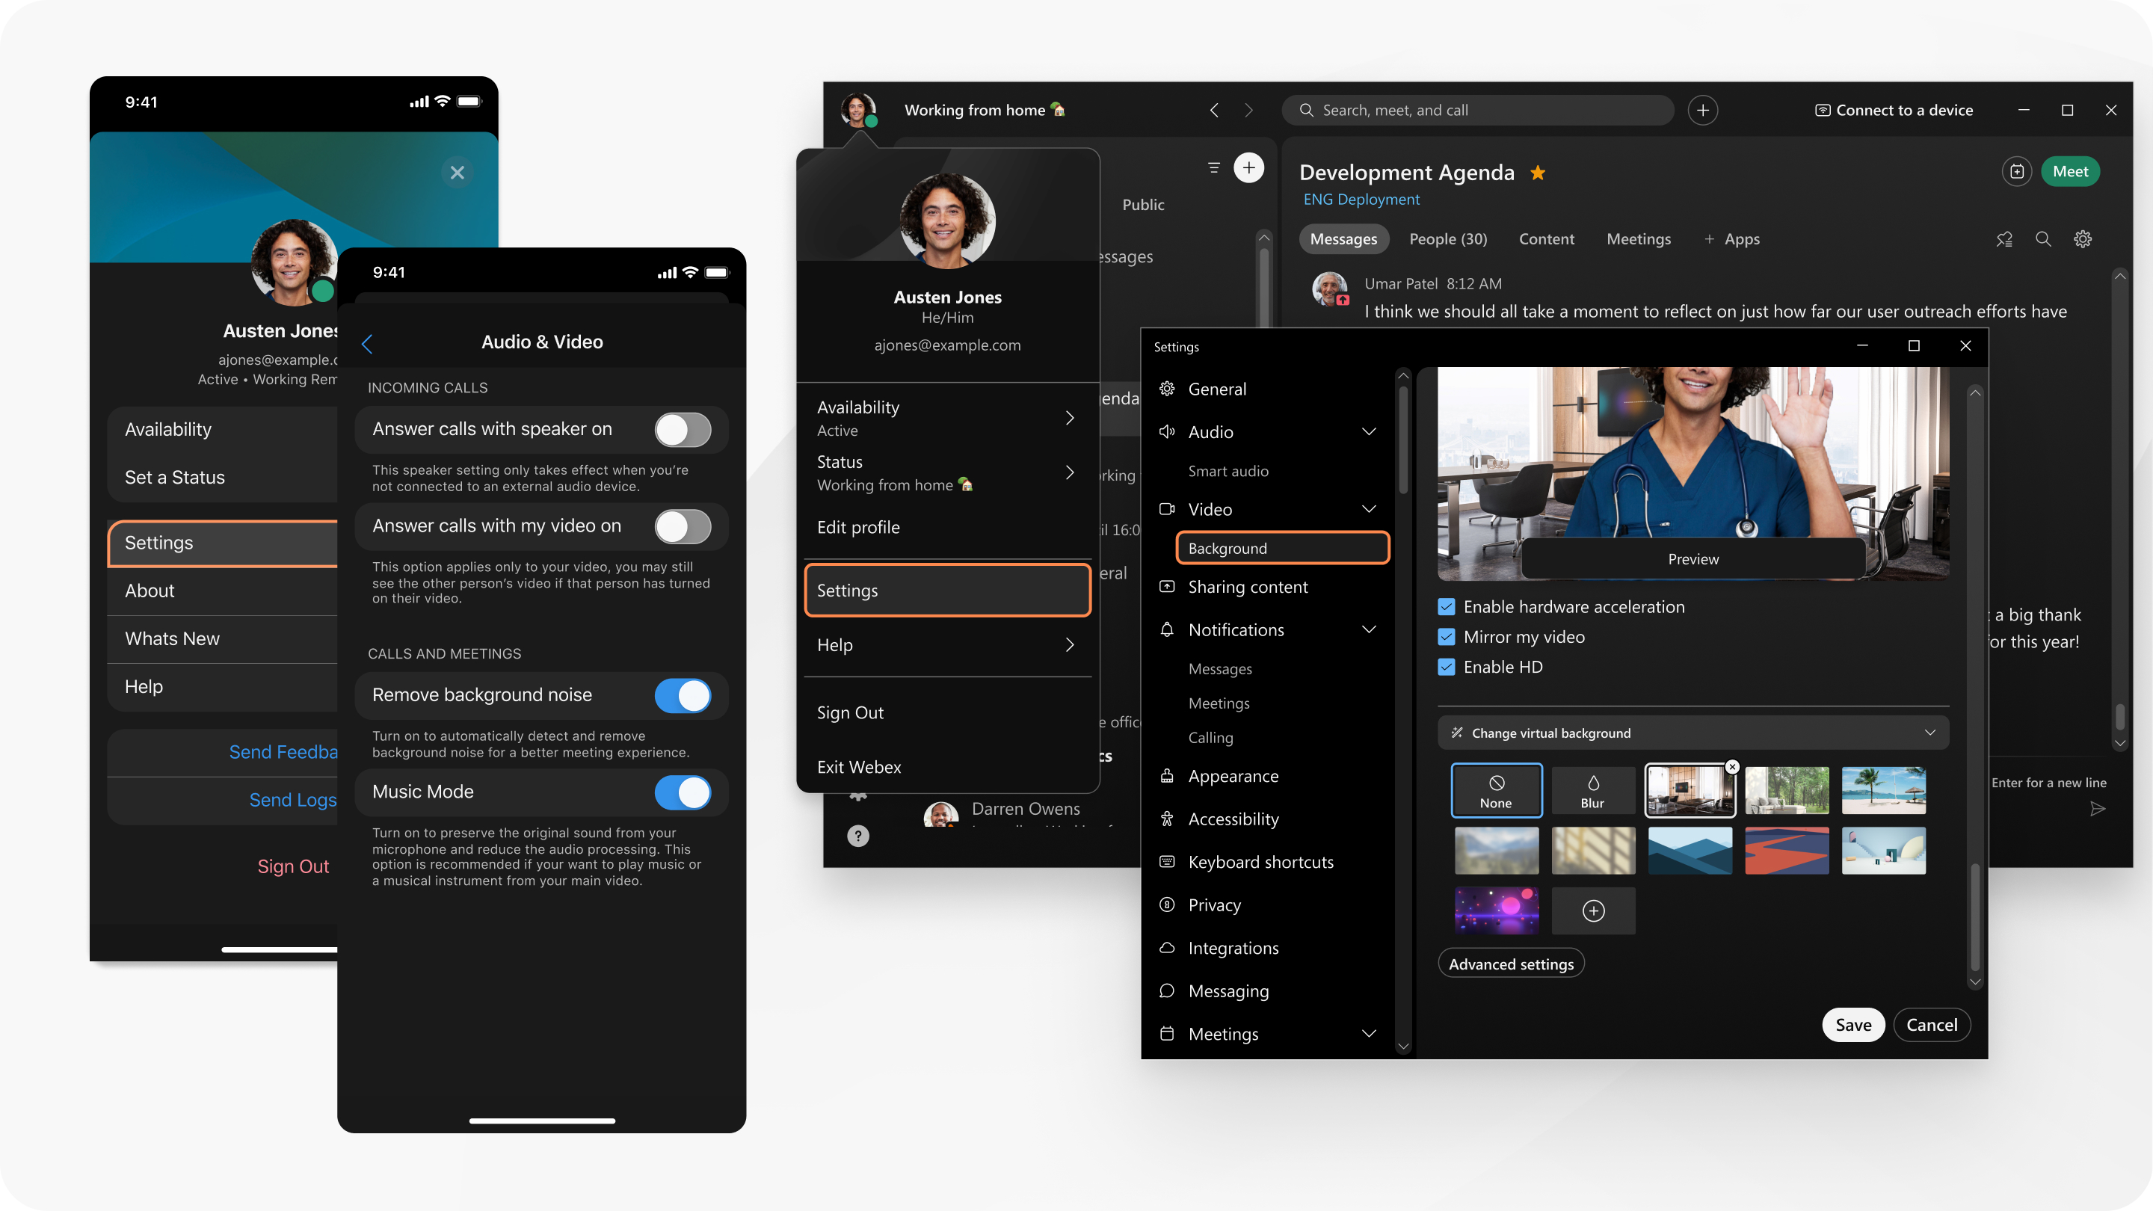Select the Blur virtual background option

(x=1592, y=788)
